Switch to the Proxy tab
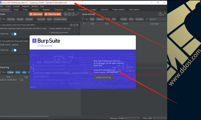Viewport: 201px width, 120px height. pyautogui.click(x=25, y=10)
